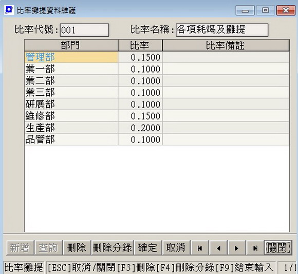The width and height of the screenshot is (298, 274).
Task: Click the 比率 column header
Action: pyautogui.click(x=140, y=45)
